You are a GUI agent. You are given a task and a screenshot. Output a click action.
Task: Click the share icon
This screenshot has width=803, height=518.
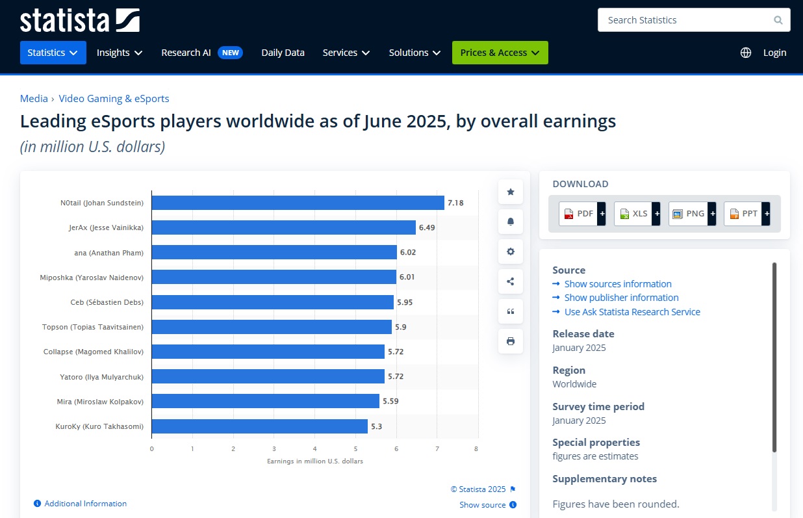pos(511,281)
